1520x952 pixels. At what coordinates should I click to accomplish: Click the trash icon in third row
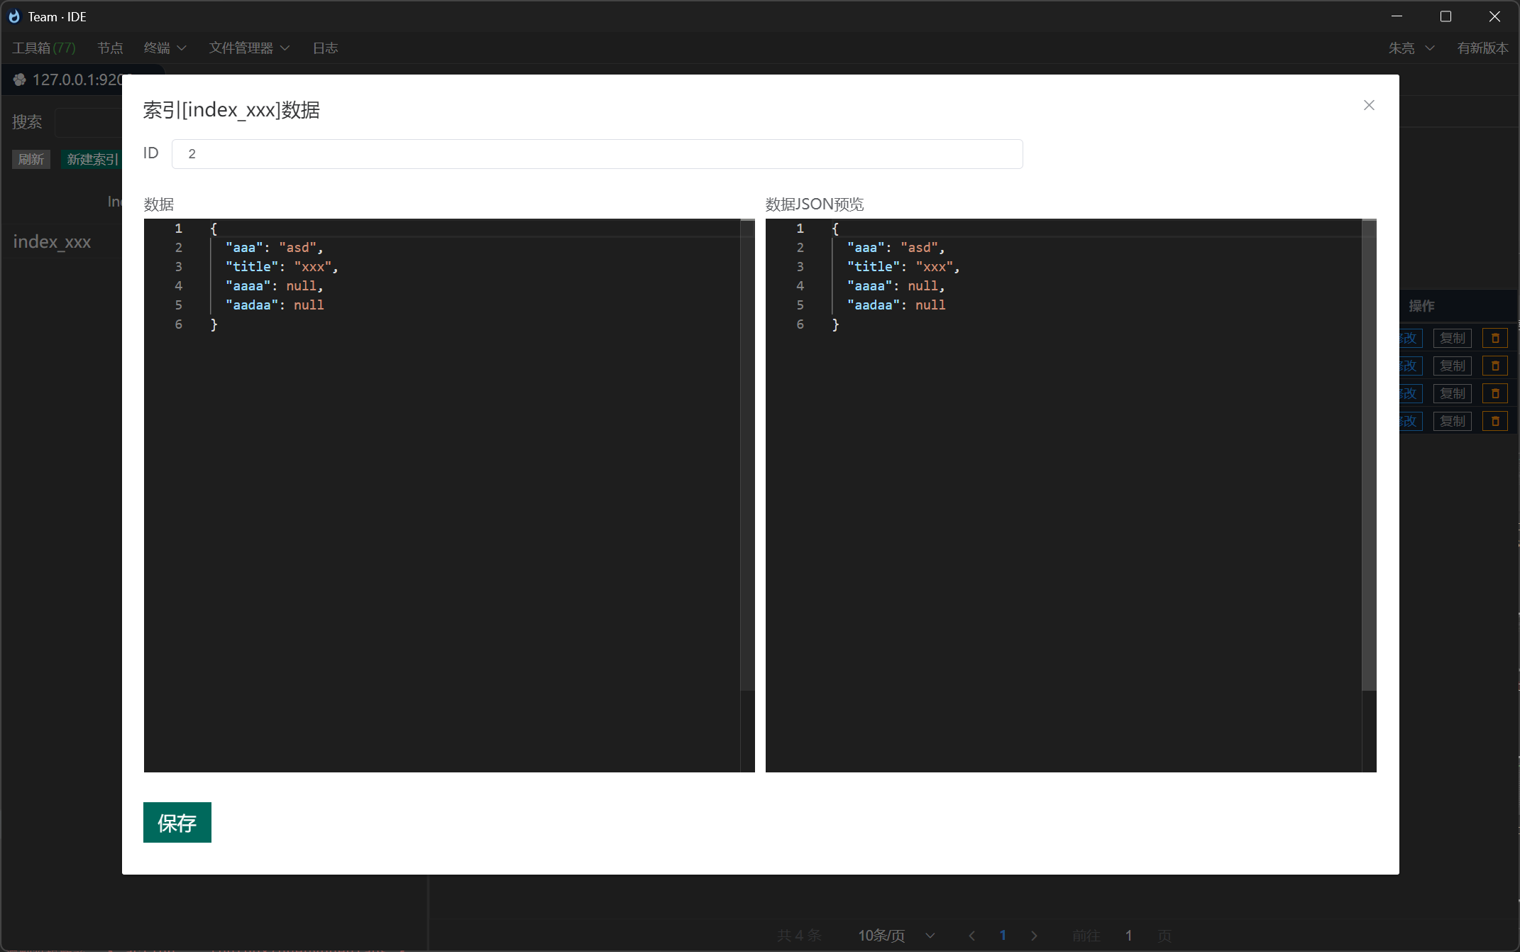[x=1494, y=393]
